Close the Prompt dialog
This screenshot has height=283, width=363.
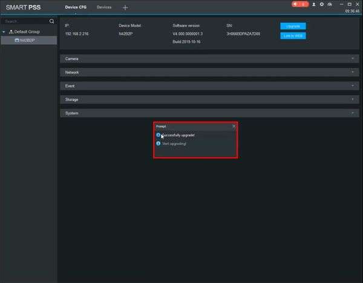pyautogui.click(x=234, y=126)
